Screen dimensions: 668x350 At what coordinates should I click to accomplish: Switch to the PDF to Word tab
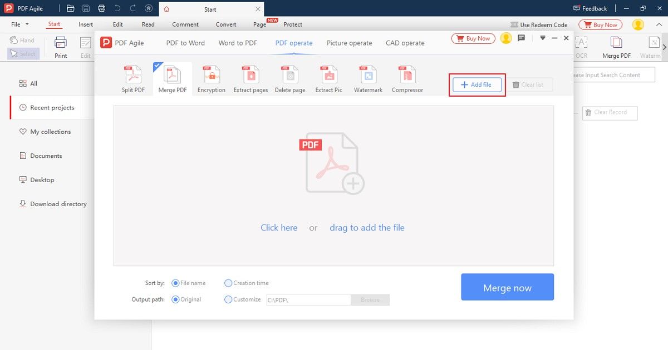(185, 43)
